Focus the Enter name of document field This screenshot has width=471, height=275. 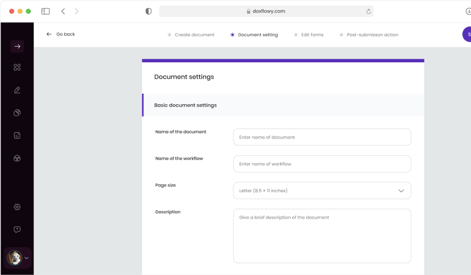point(322,137)
